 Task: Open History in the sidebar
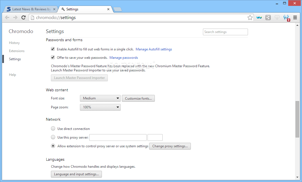click(14, 43)
